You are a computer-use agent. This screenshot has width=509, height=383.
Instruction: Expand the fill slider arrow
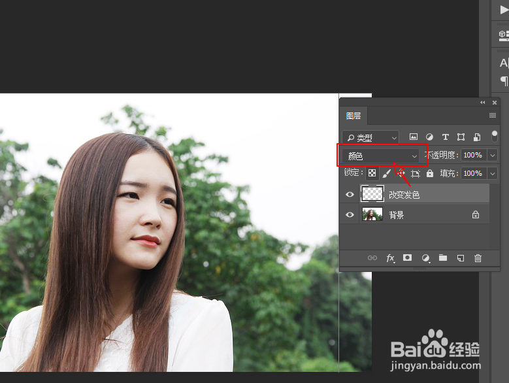[x=493, y=173]
